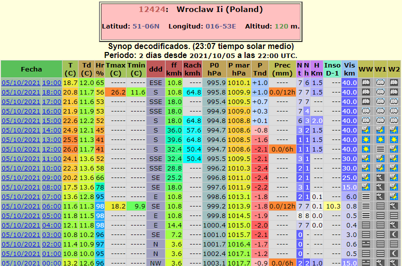Click the W2 crescent moon icon in the 03:00 row

point(394,234)
